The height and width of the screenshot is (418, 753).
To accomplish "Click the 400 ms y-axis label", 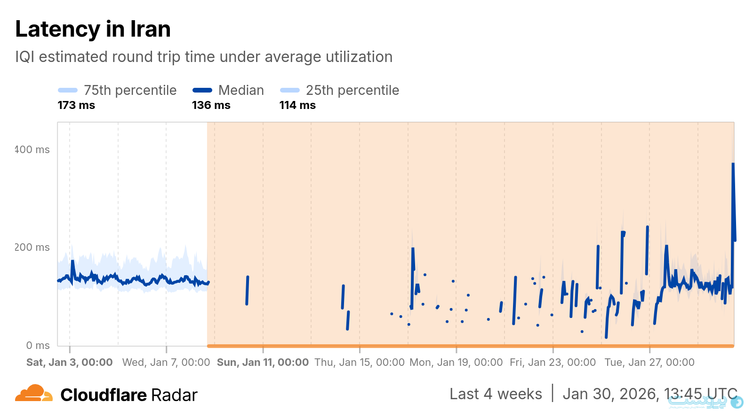I will point(32,150).
